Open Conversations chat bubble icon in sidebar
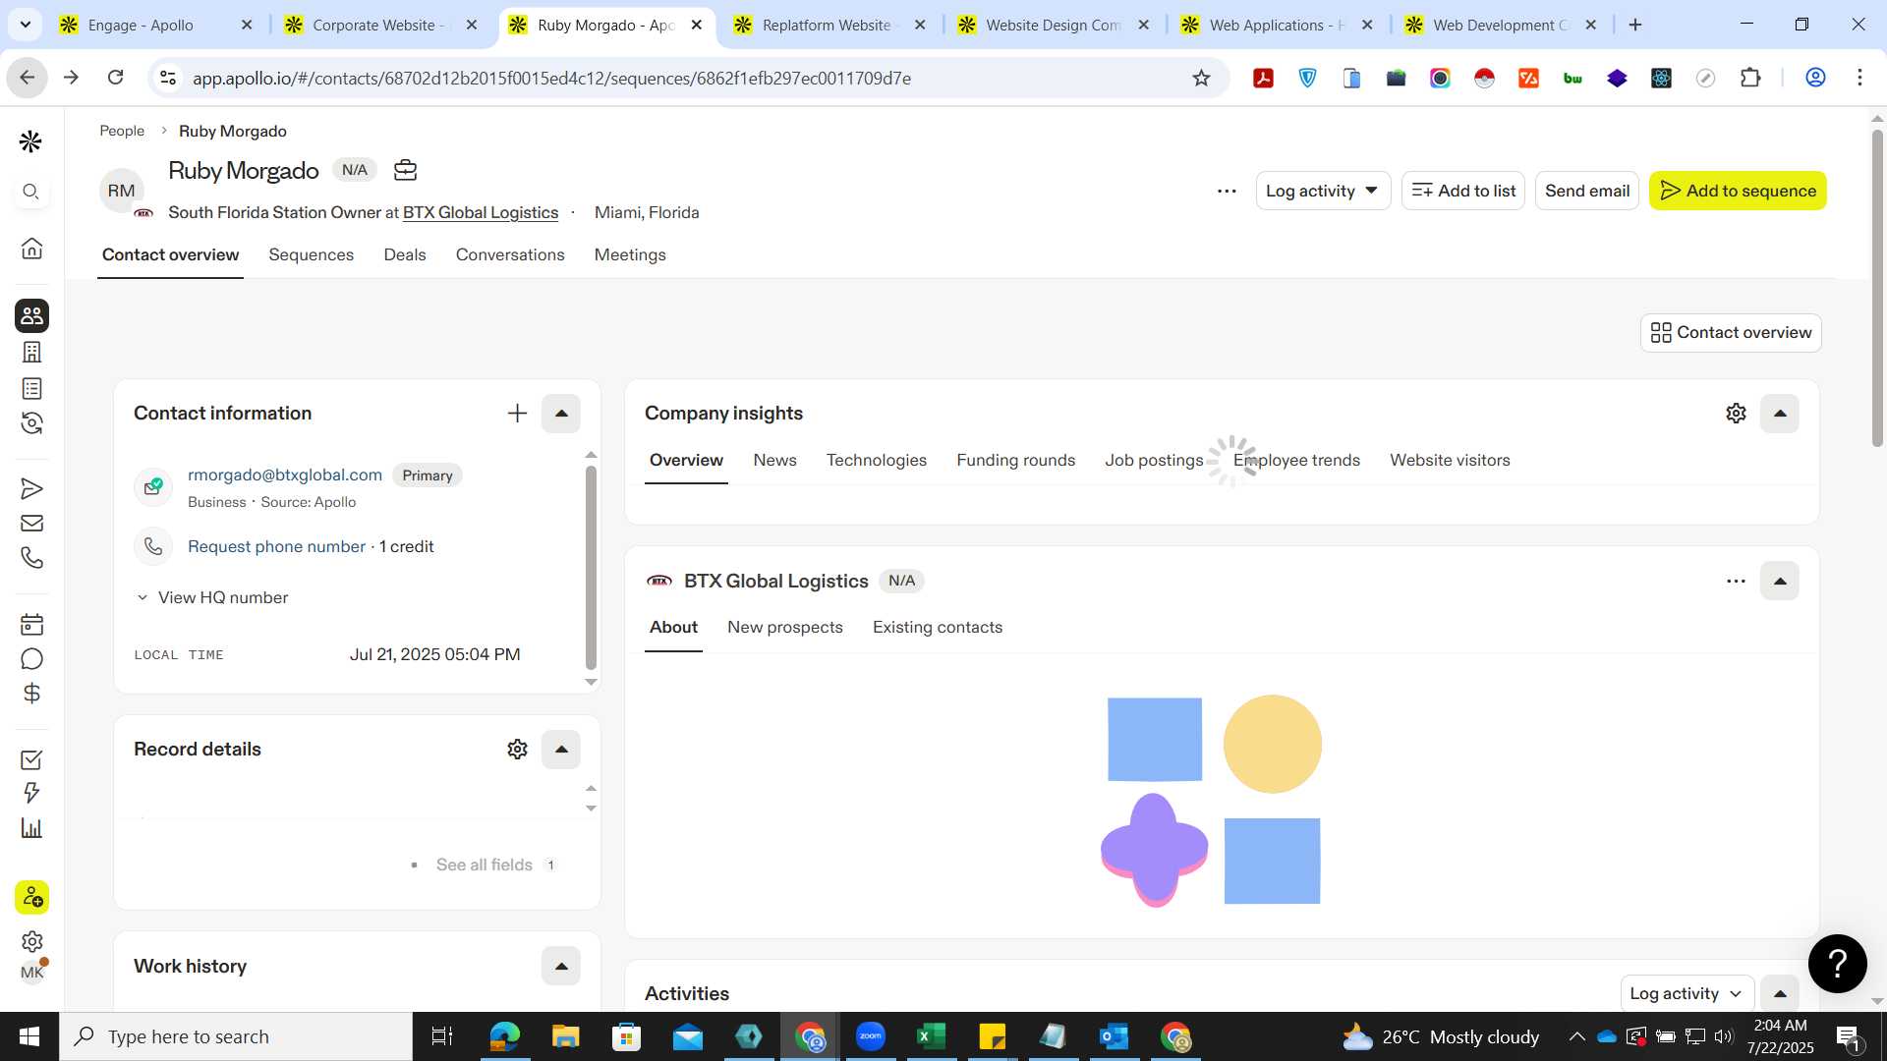1887x1061 pixels. tap(31, 658)
